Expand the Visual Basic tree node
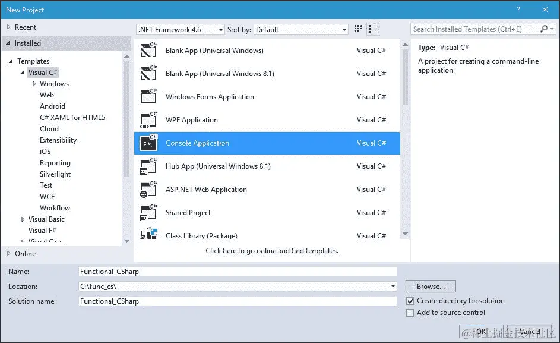This screenshot has width=560, height=343. [23, 219]
